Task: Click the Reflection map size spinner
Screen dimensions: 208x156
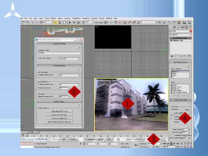Action: (69, 88)
